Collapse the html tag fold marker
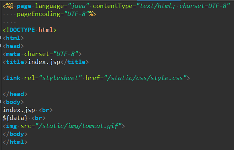Viewport: 234px width, 150px height. tap(0, 38)
